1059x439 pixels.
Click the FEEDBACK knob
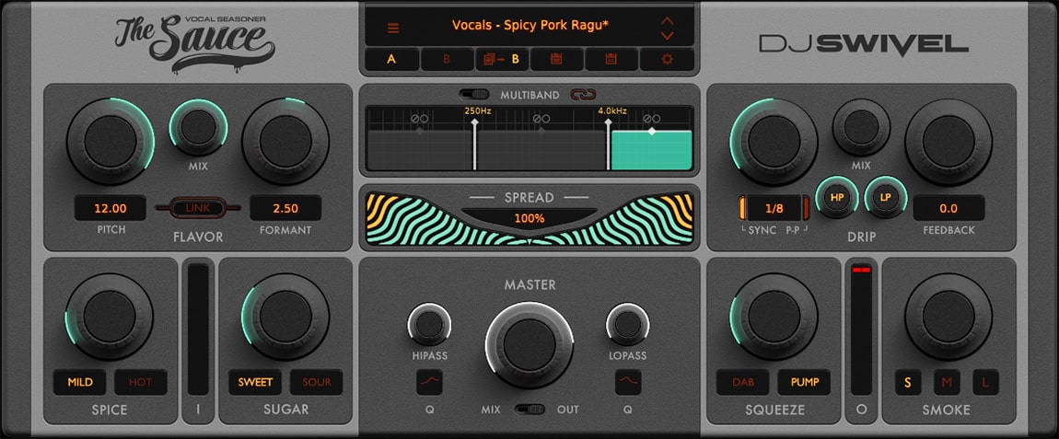[x=948, y=141]
